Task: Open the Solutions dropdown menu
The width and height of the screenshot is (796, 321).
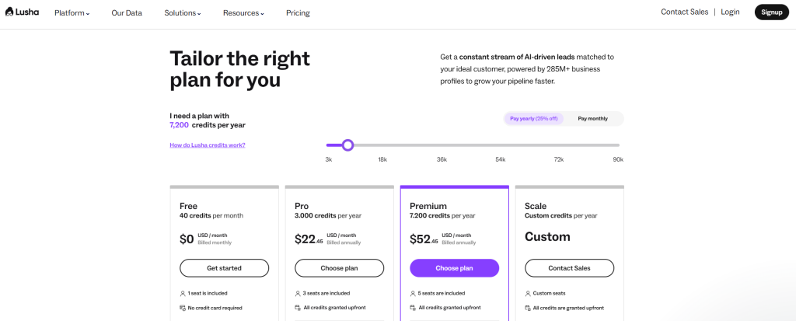Action: point(183,13)
